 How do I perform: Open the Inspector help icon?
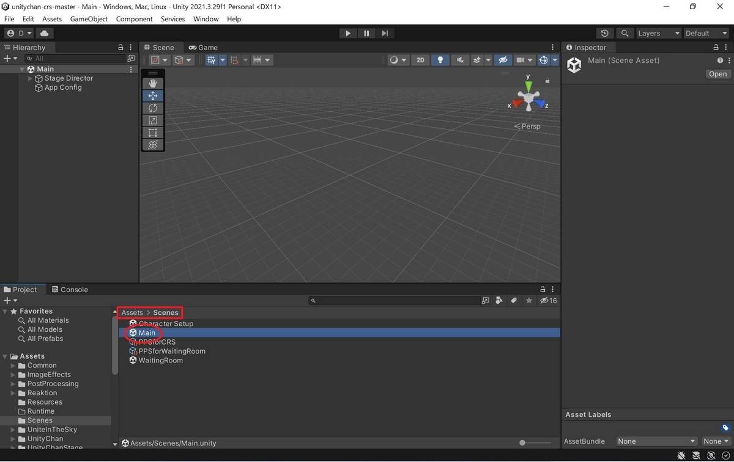pos(720,61)
